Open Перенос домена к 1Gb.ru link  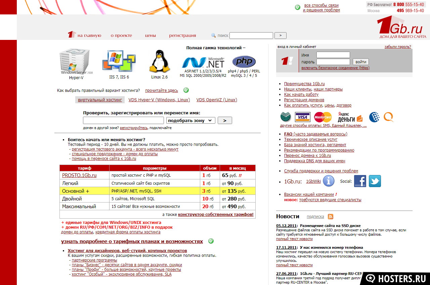(308, 156)
